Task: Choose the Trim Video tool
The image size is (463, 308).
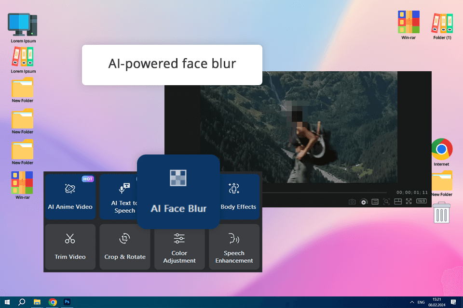Action: point(70,247)
